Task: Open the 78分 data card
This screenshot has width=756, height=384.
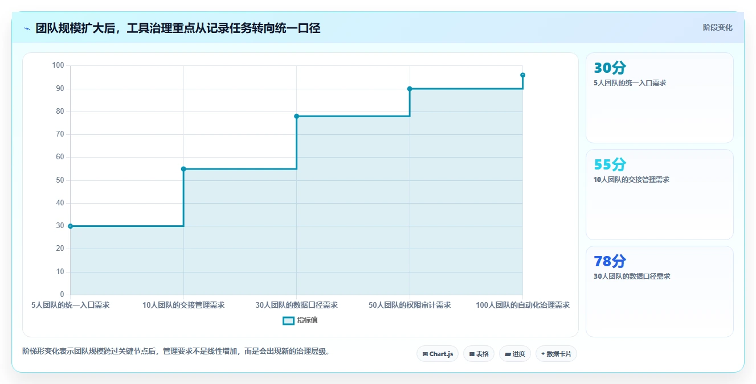Action: point(660,291)
